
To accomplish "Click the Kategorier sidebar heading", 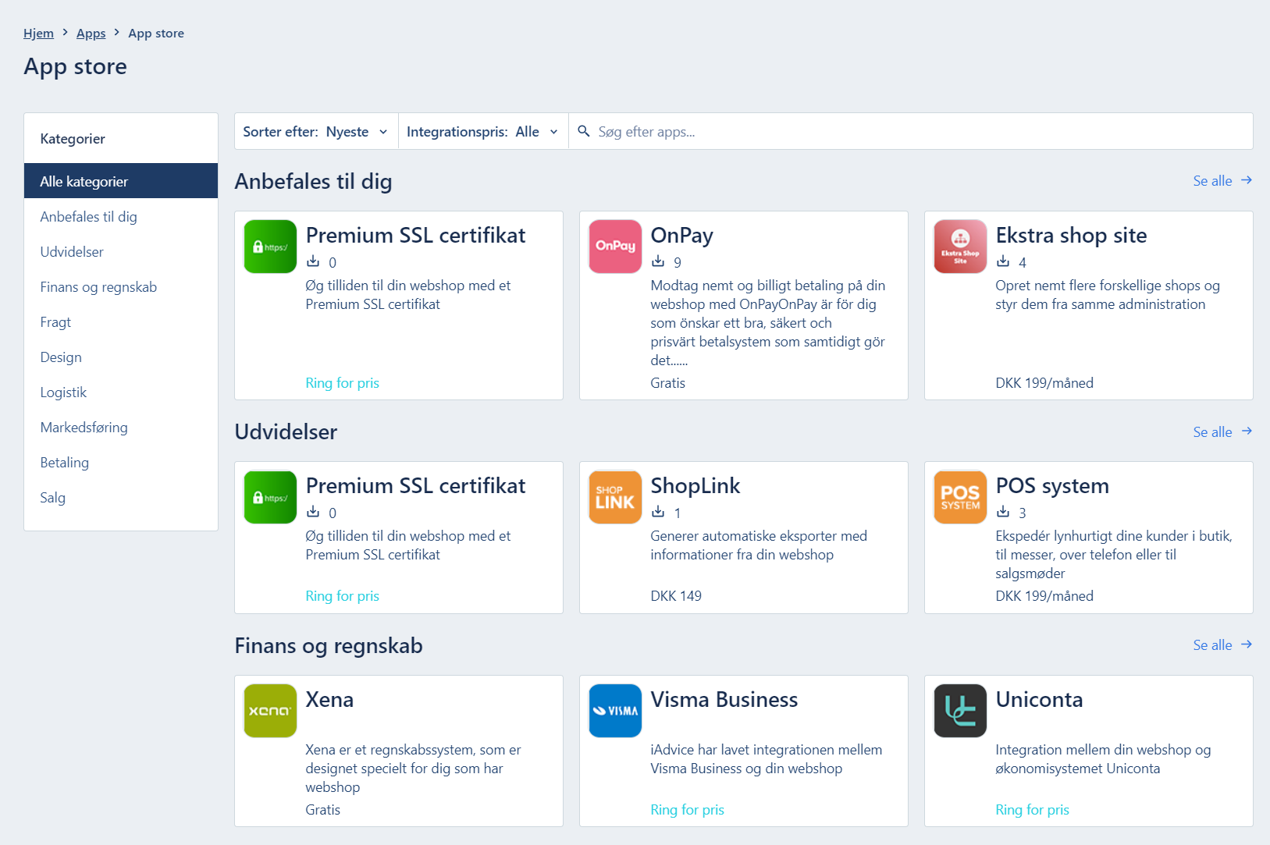I will [73, 139].
